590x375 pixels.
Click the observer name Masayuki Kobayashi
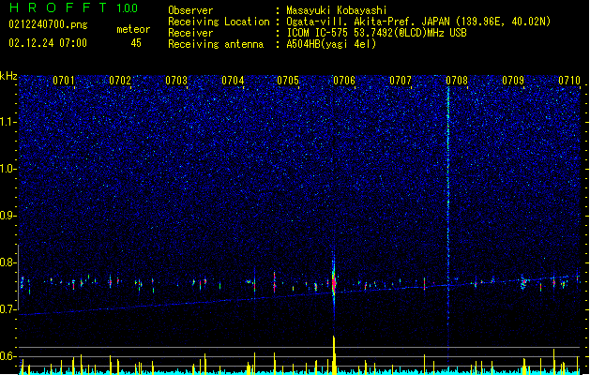click(x=337, y=10)
